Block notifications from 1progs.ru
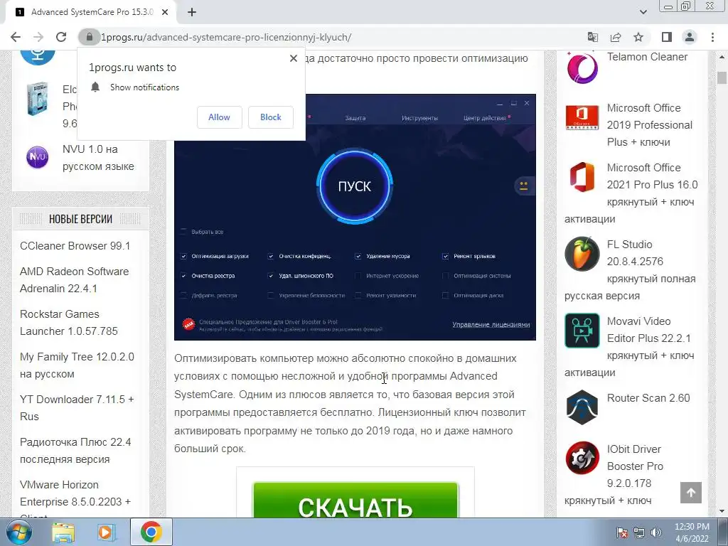 click(271, 117)
